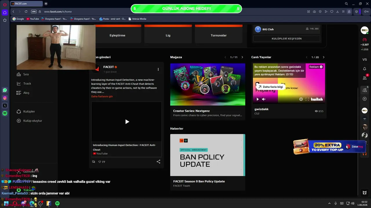Open the Google bookmark

18,19
